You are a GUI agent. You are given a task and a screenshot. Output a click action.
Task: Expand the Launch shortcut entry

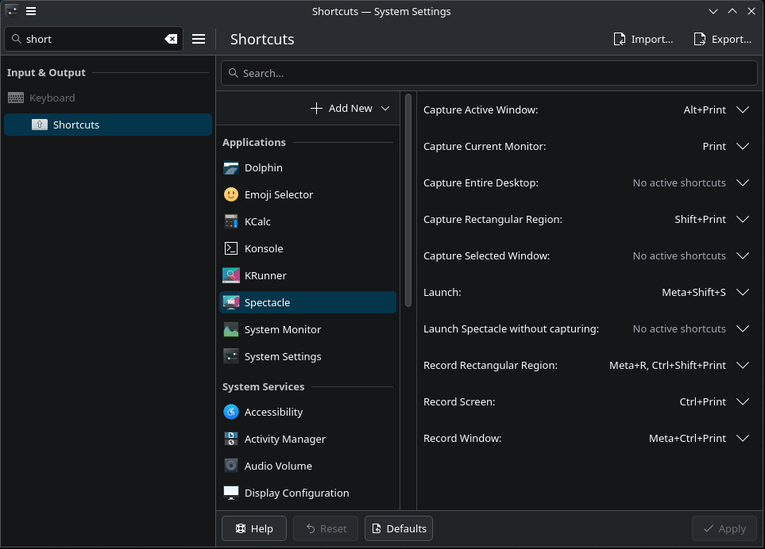click(x=743, y=293)
